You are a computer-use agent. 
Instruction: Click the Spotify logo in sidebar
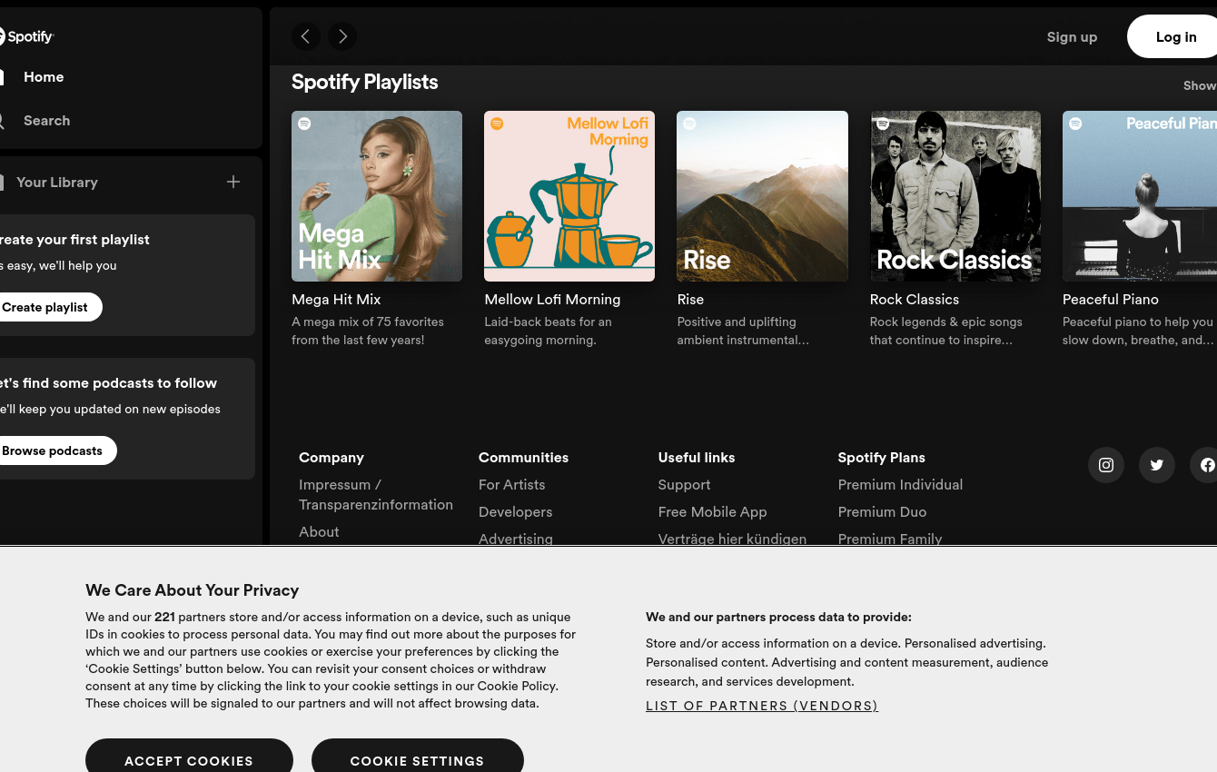(26, 36)
